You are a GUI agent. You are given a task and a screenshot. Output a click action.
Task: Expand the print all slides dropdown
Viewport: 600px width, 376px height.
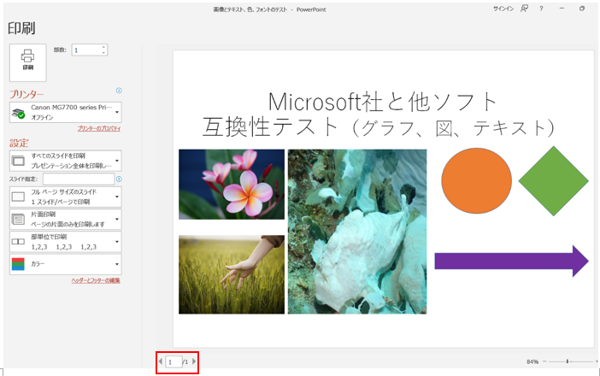pyautogui.click(x=65, y=161)
